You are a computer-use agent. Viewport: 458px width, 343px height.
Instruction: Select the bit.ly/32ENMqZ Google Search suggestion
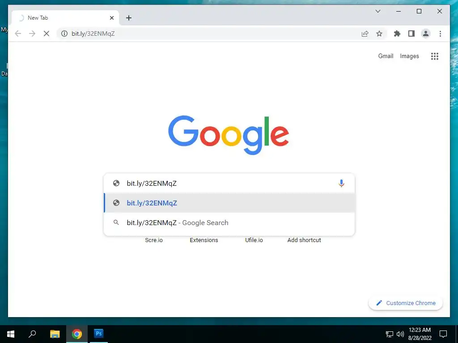[x=229, y=223]
